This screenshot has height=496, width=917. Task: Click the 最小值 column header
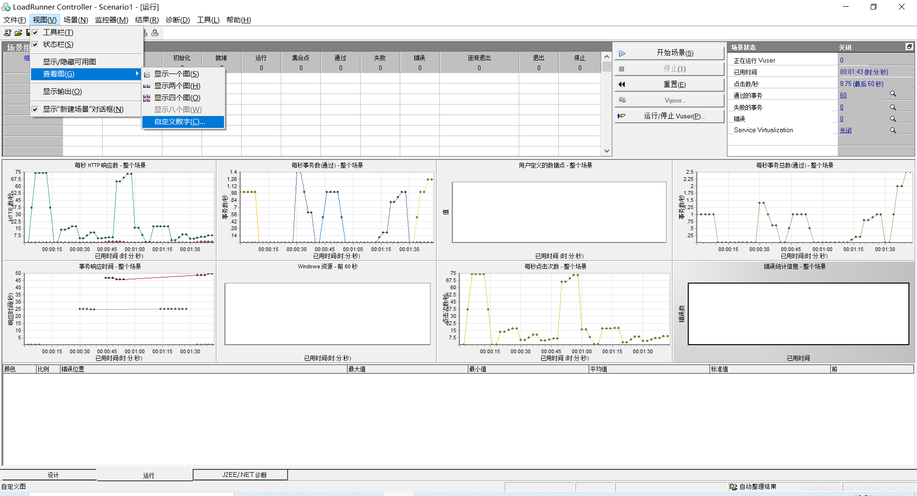(528, 369)
